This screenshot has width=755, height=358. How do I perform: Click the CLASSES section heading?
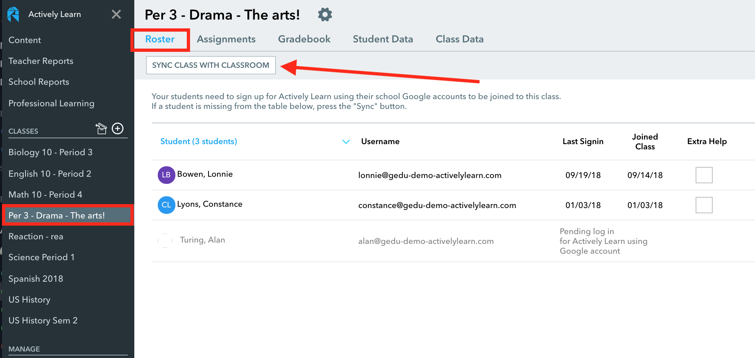[x=23, y=131]
